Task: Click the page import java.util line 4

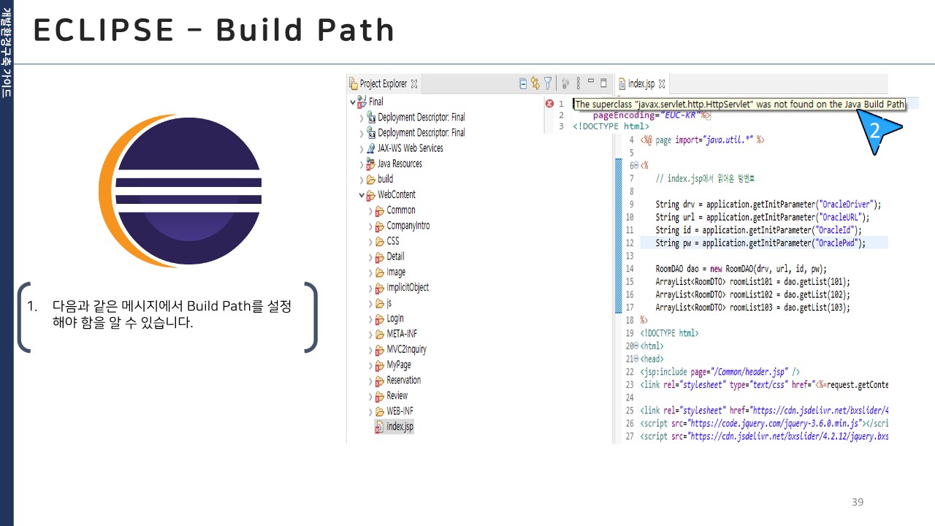Action: tap(702, 139)
